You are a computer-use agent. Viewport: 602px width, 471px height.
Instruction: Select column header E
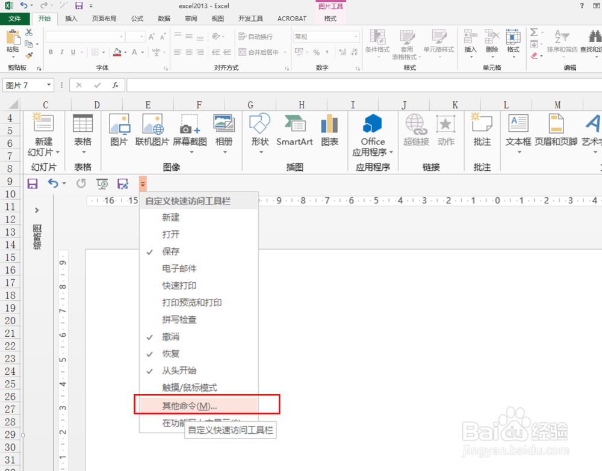coord(148,105)
